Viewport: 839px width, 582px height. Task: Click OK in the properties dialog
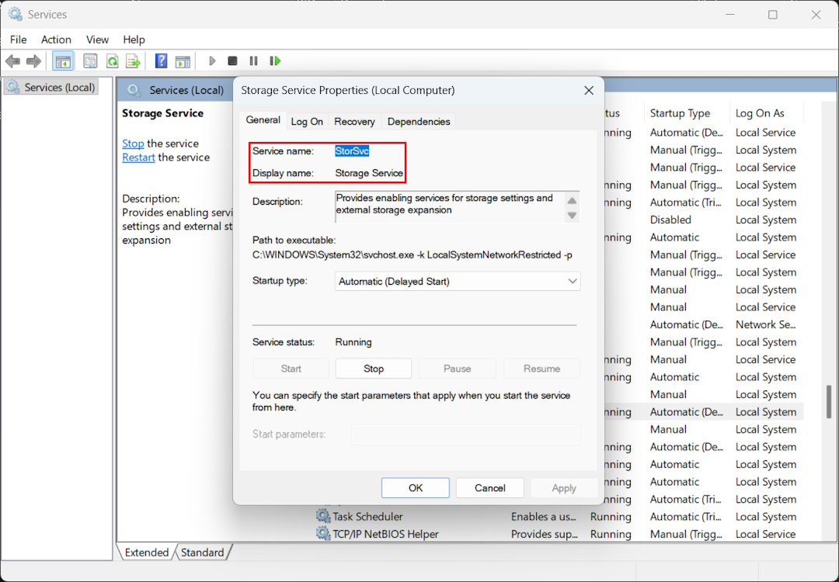[x=416, y=488]
